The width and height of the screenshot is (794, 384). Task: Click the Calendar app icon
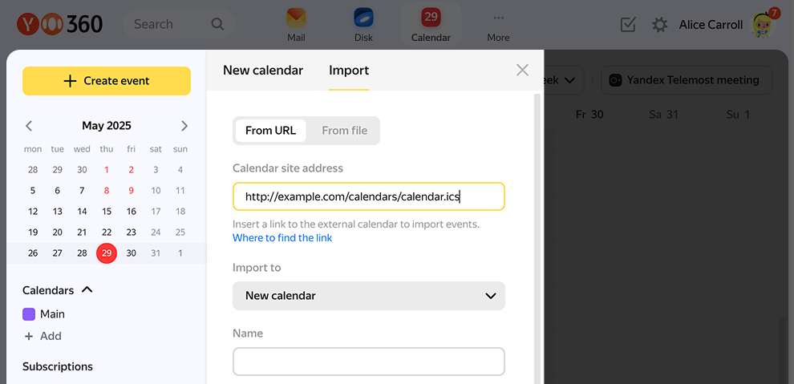click(x=431, y=19)
